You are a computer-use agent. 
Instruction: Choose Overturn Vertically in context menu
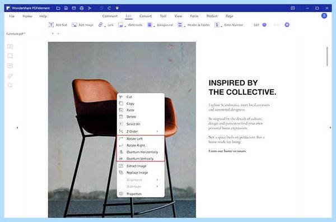[x=141, y=159]
